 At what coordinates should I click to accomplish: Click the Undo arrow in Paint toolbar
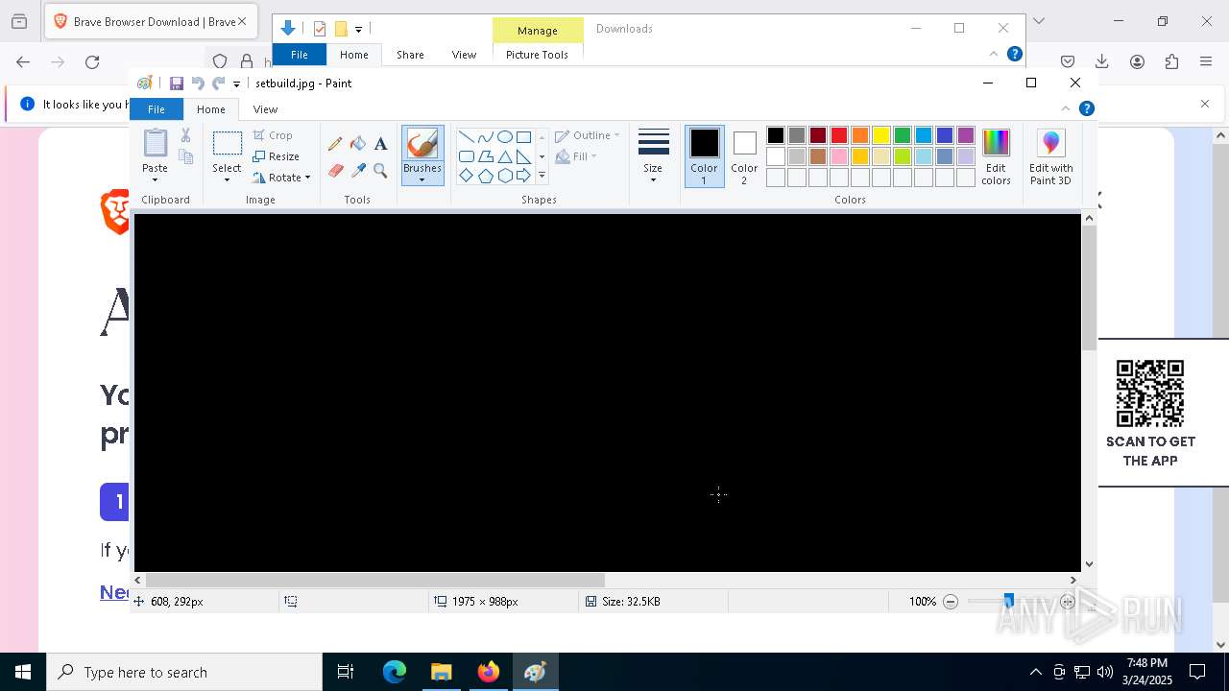[198, 83]
